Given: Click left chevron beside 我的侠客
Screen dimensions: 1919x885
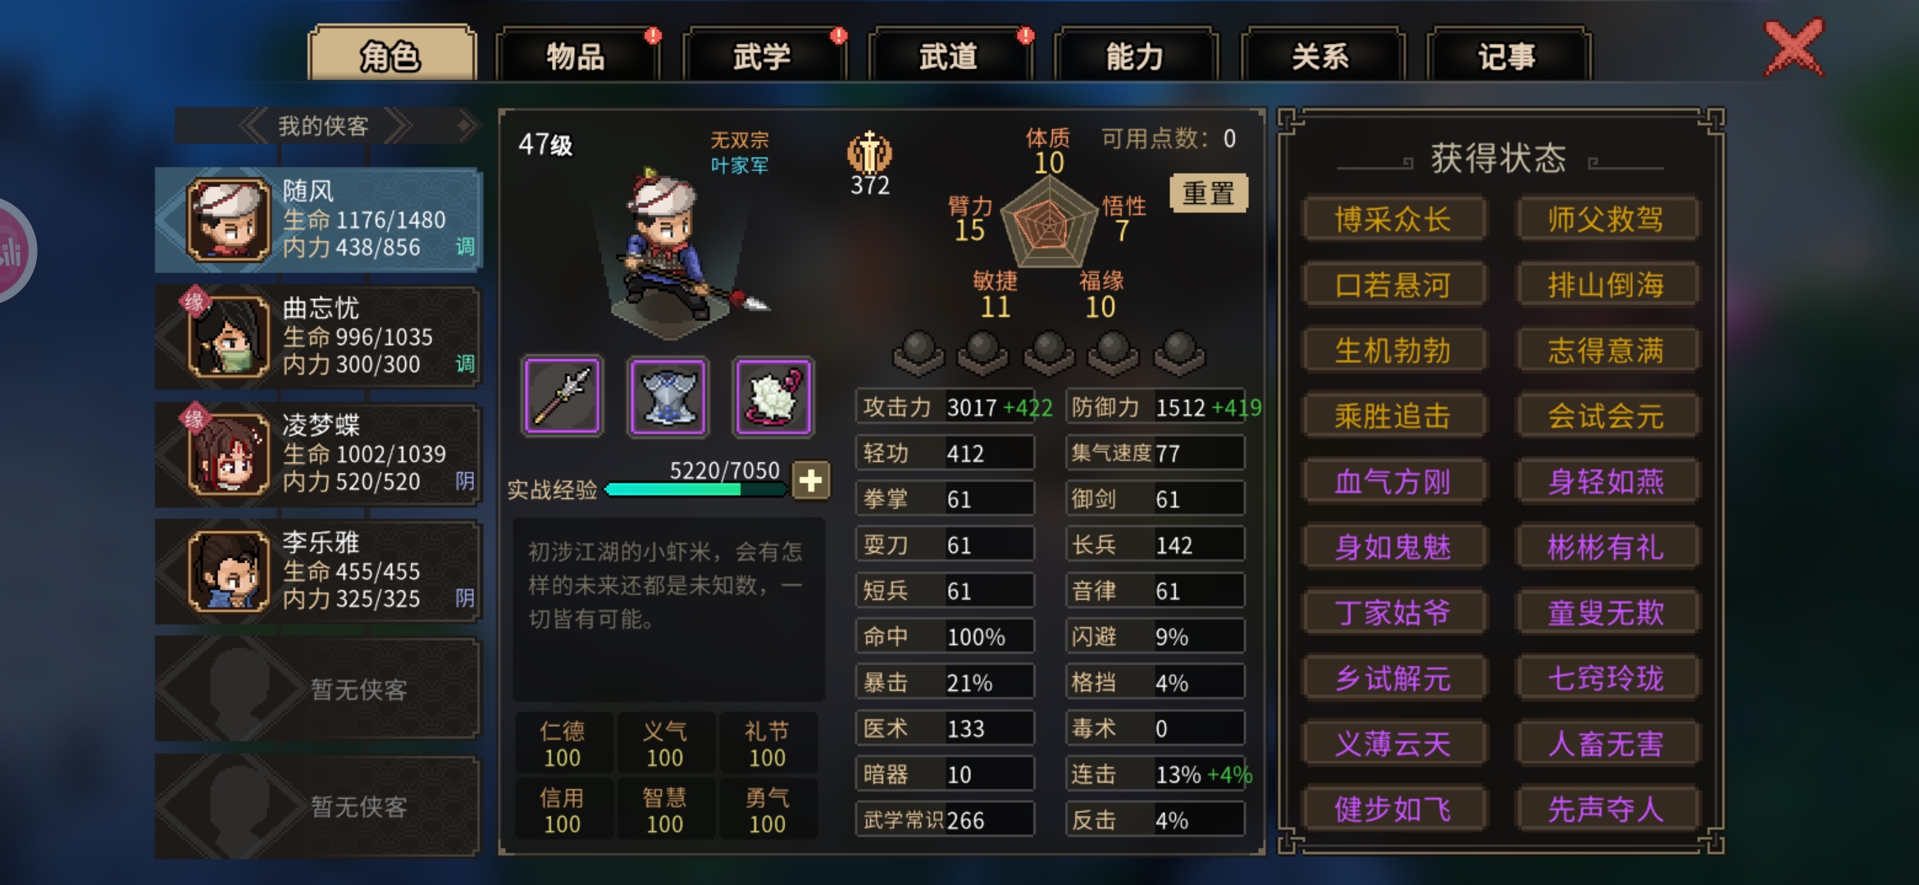Looking at the screenshot, I should [x=253, y=126].
